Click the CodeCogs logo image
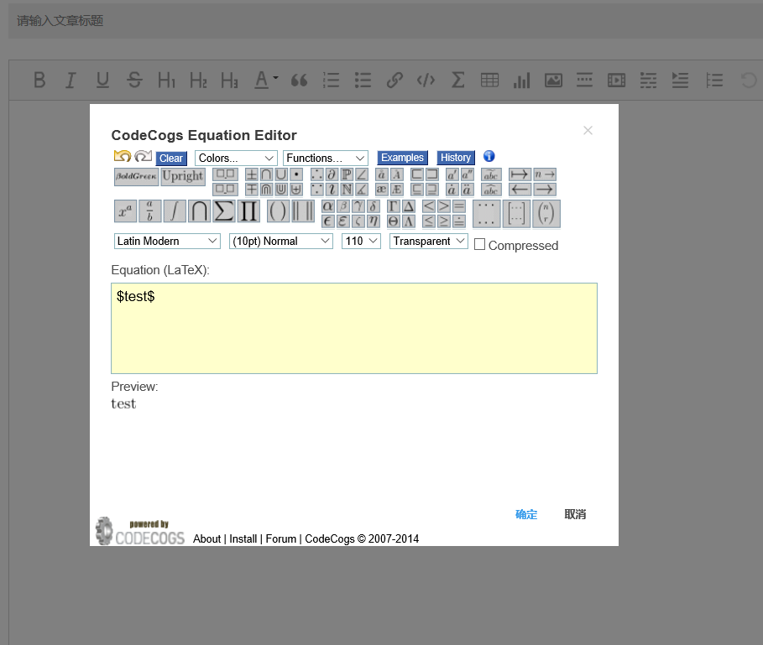This screenshot has width=763, height=645. pyautogui.click(x=140, y=531)
